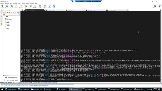
Task: Open the Tools sidebar tab
Action: click(1, 16)
